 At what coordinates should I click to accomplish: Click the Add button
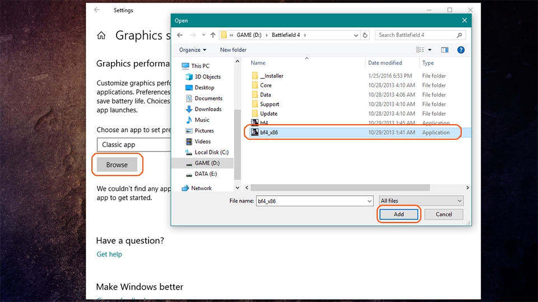point(398,214)
